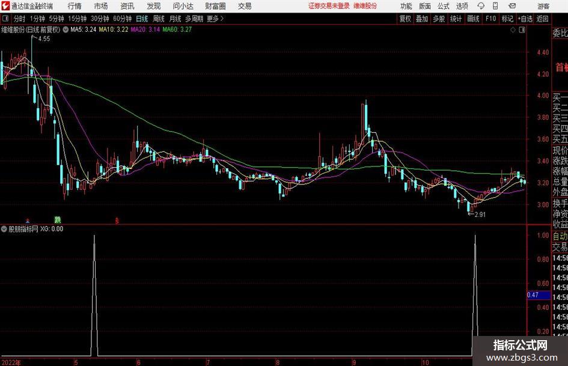Switch to 60分钟 chart period
Screen dimensions: 568x366
(x=123, y=19)
